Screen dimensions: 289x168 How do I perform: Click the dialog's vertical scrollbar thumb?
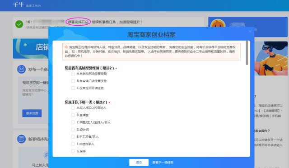[x=247, y=53]
